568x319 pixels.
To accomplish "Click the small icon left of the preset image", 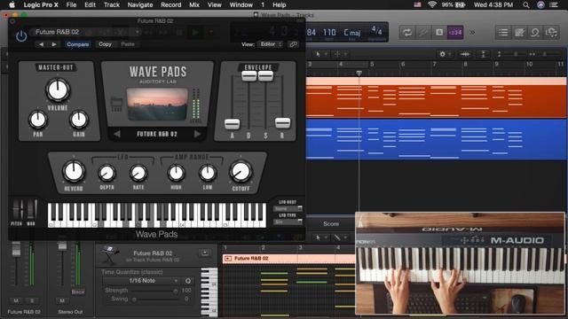I will coord(116,104).
